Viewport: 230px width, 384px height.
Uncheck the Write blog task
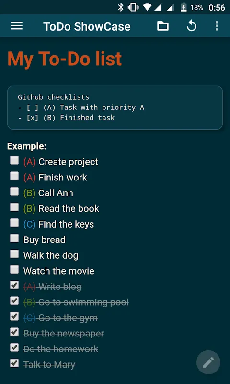coord(14,285)
